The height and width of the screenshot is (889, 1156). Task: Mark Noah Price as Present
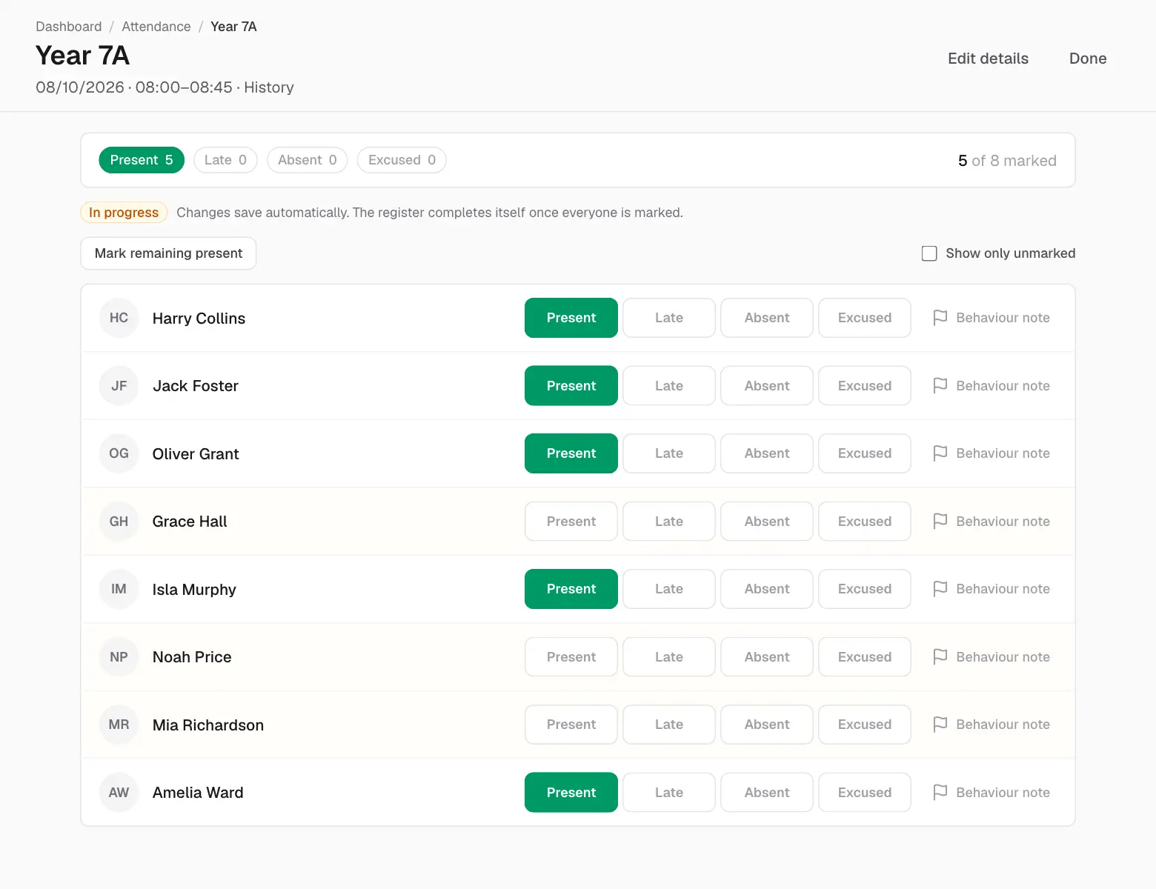pos(571,657)
